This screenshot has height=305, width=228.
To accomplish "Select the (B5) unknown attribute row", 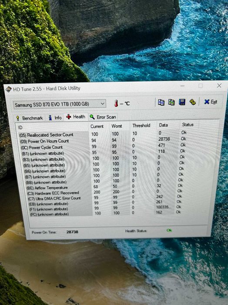I will 104,164.
